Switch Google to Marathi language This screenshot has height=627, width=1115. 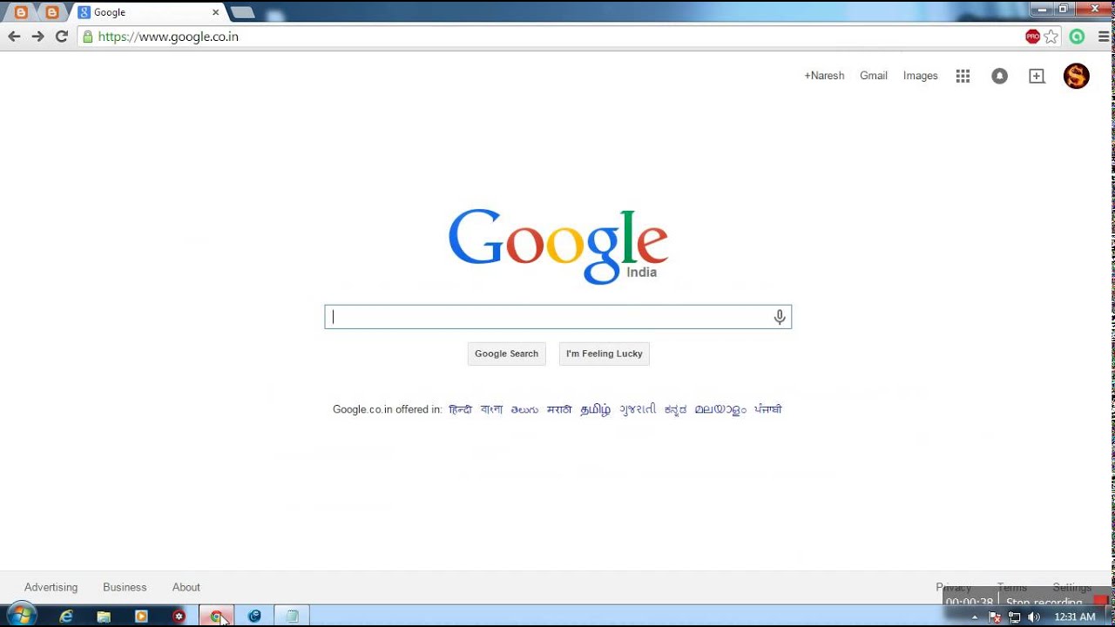[559, 409]
